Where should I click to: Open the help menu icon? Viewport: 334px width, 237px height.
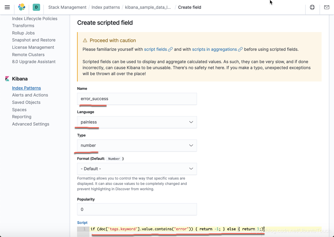[x=312, y=7]
